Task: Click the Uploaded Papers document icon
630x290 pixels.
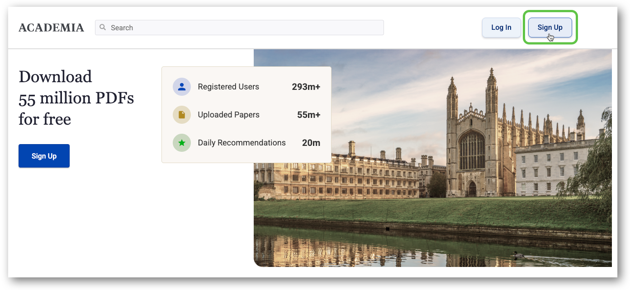Action: [x=182, y=115]
